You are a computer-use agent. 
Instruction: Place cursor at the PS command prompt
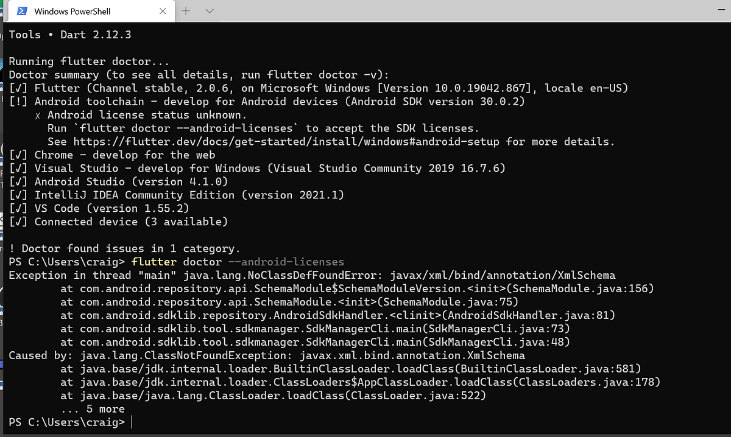(132, 421)
